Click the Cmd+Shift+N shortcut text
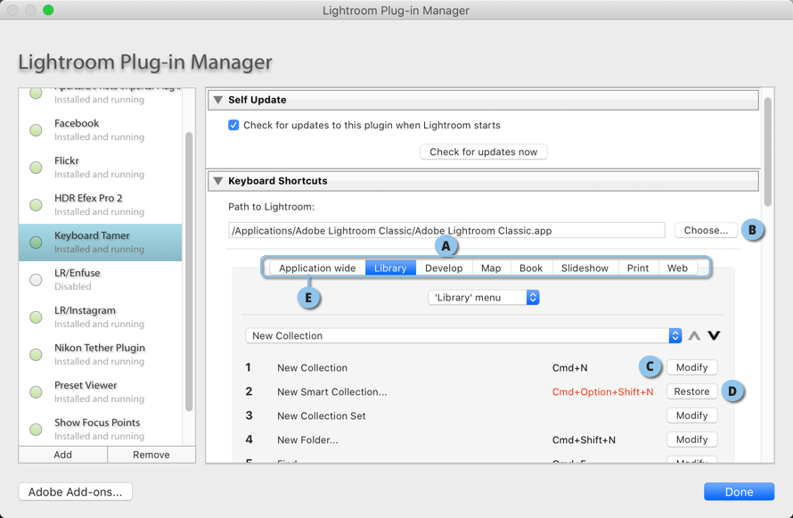The image size is (793, 518). coord(584,440)
